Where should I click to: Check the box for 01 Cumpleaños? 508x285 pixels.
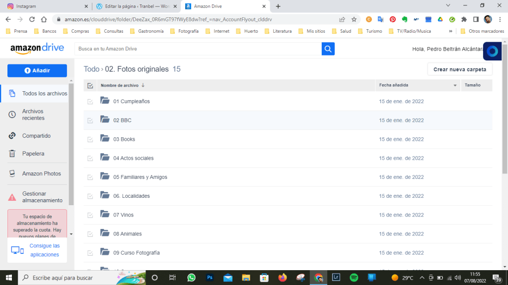[90, 102]
